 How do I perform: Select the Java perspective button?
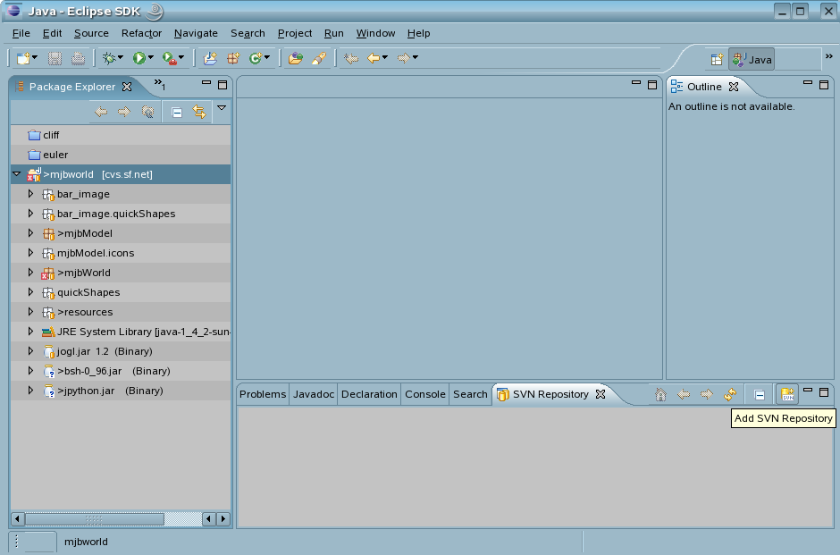coord(752,60)
